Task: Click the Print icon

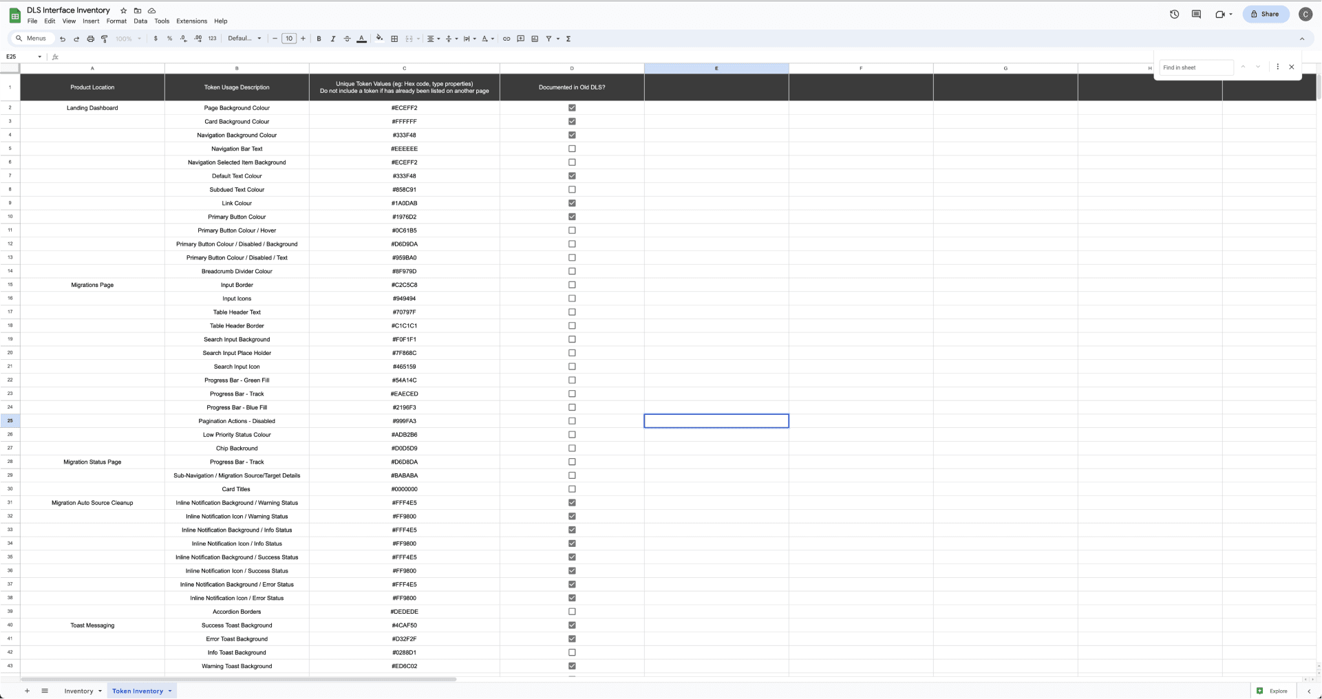Action: point(90,39)
